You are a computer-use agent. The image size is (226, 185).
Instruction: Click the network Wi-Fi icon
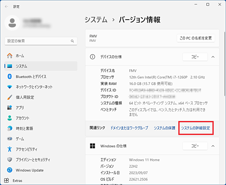[x=10, y=87]
